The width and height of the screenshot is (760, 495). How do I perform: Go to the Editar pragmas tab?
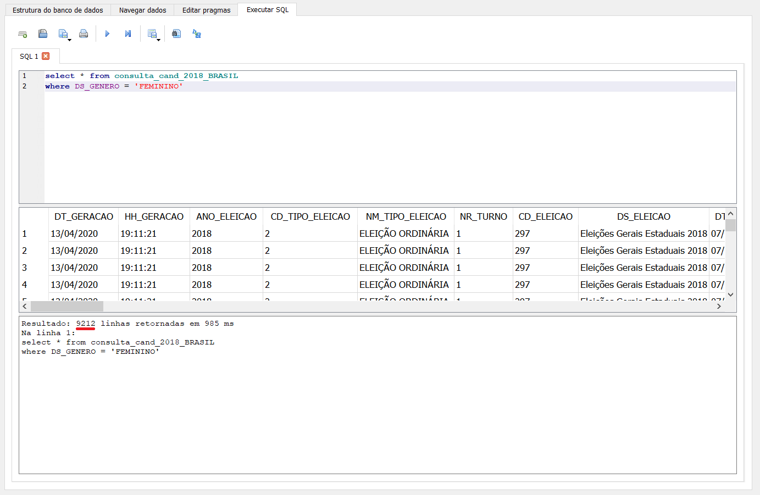(x=206, y=10)
